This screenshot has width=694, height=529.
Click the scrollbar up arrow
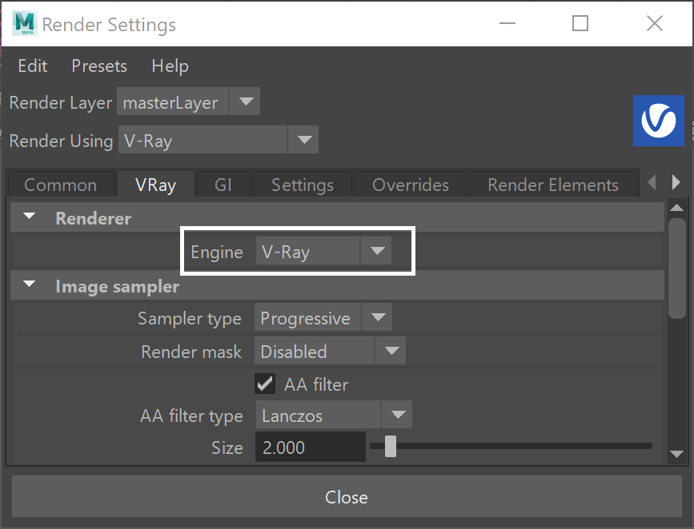(x=676, y=208)
